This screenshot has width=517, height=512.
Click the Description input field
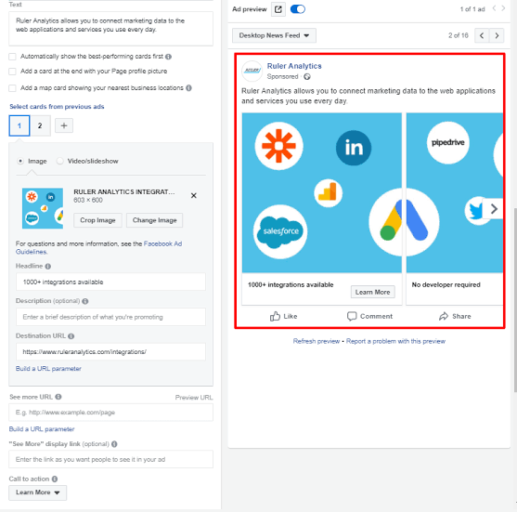coord(110,317)
